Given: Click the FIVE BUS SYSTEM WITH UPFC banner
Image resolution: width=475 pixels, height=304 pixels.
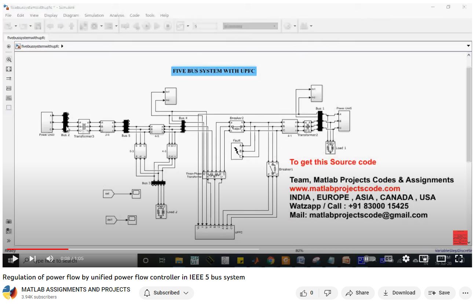Looking at the screenshot, I should tap(213, 71).
